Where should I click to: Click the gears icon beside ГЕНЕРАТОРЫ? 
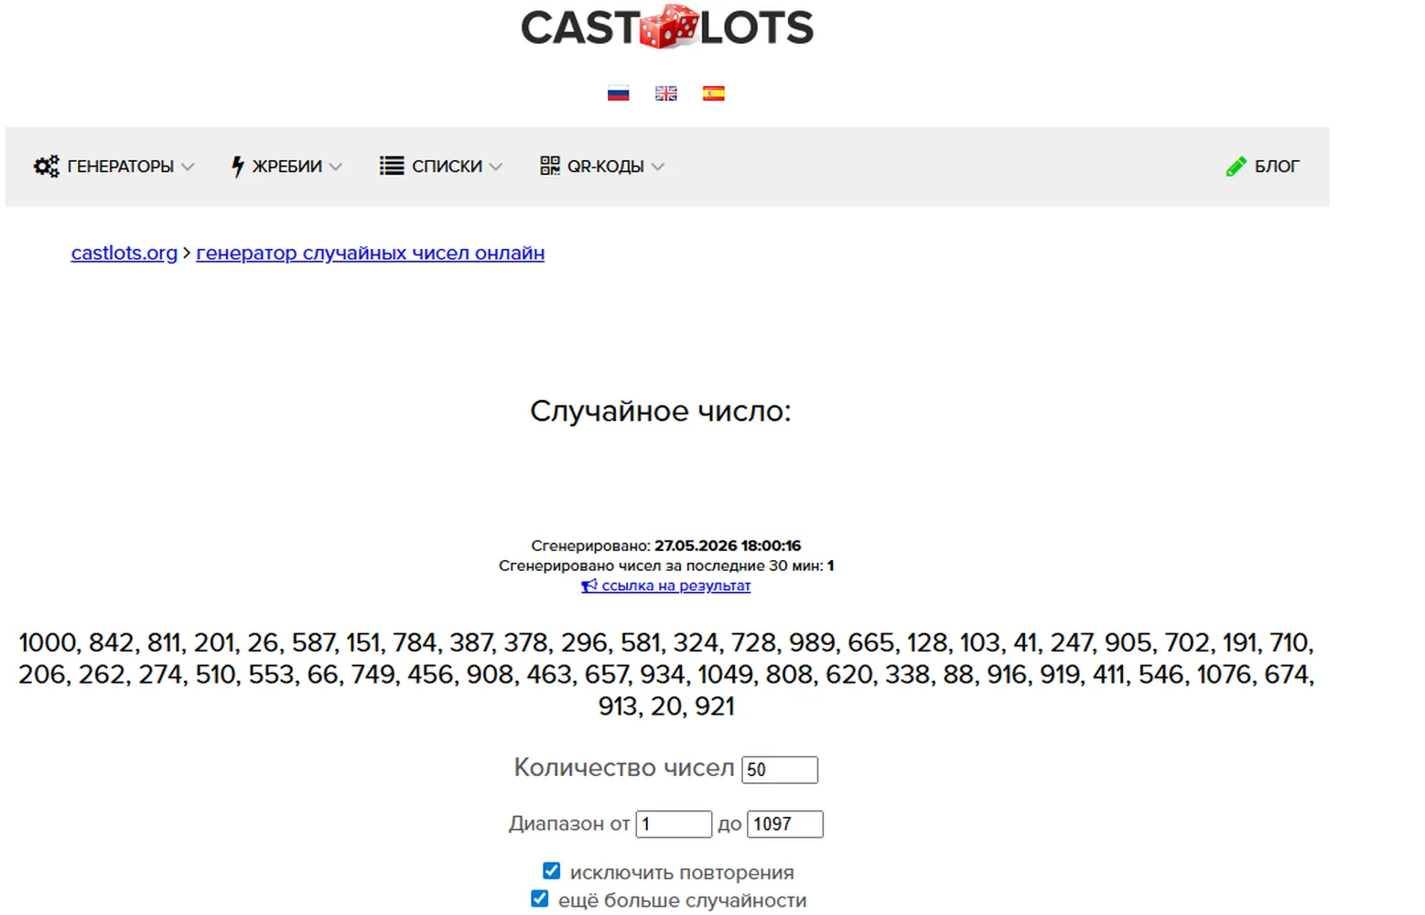point(47,167)
